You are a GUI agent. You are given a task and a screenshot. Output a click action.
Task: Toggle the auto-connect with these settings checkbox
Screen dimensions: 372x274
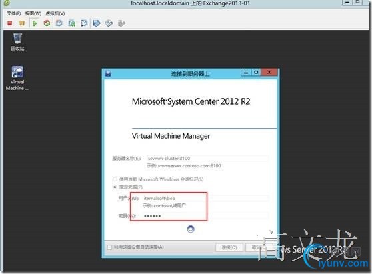(x=109, y=247)
